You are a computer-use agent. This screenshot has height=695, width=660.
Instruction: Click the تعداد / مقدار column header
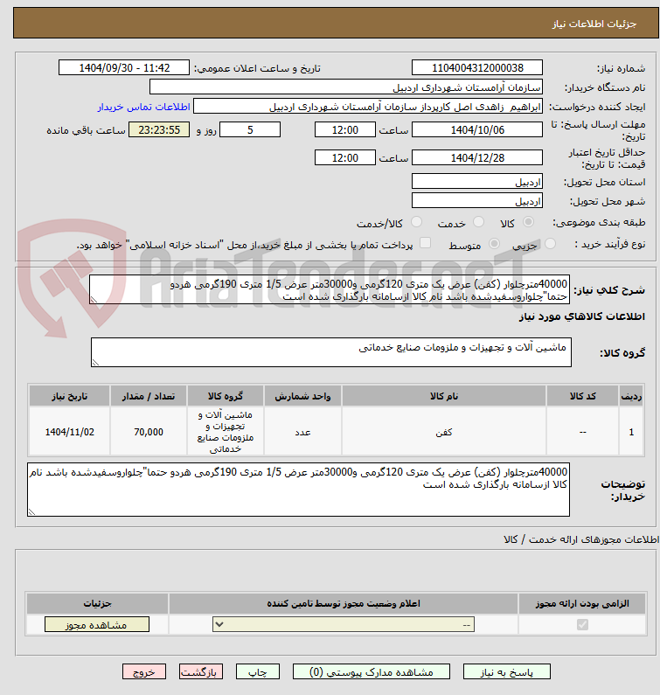click(x=149, y=396)
